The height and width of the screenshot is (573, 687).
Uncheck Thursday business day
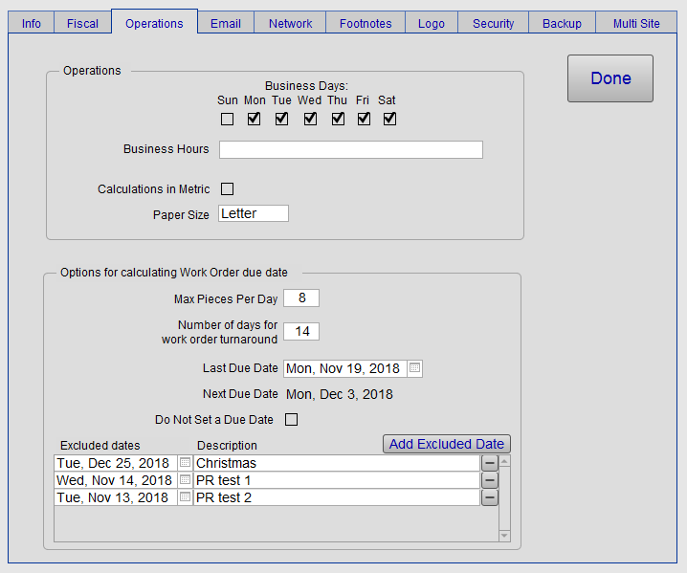coord(338,119)
